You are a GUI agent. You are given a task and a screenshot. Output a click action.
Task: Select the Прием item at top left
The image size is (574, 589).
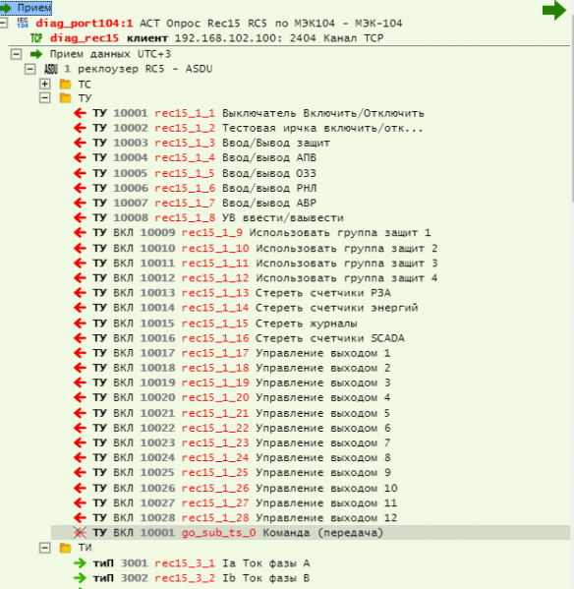click(x=27, y=8)
